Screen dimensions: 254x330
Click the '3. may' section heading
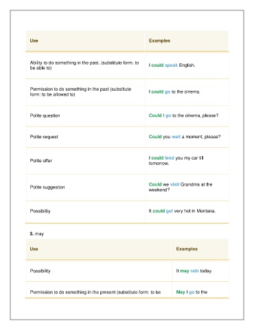coord(37,234)
